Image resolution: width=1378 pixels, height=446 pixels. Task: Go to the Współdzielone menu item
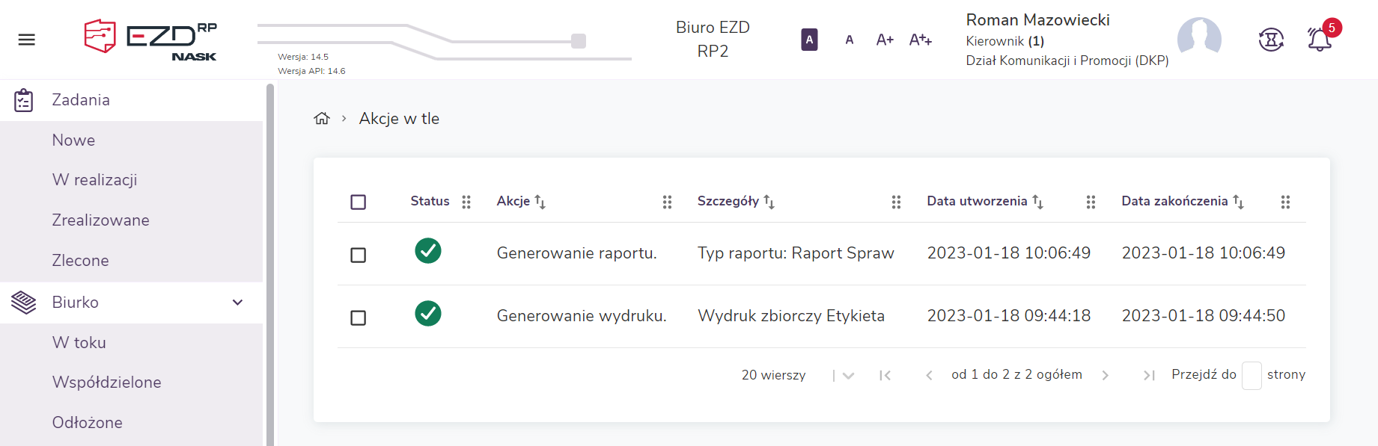[x=106, y=382]
